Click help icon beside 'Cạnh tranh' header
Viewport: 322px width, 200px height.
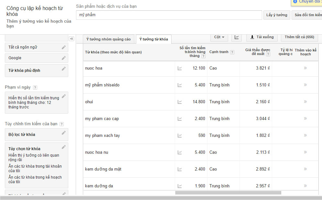click(232, 52)
